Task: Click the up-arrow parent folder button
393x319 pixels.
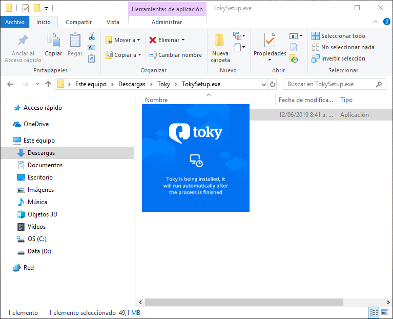Action: (48, 84)
